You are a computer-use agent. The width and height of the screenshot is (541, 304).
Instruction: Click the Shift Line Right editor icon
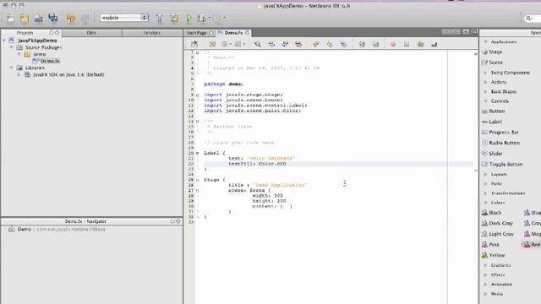[x=375, y=44]
